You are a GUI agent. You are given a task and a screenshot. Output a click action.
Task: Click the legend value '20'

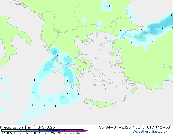[x=47, y=133]
